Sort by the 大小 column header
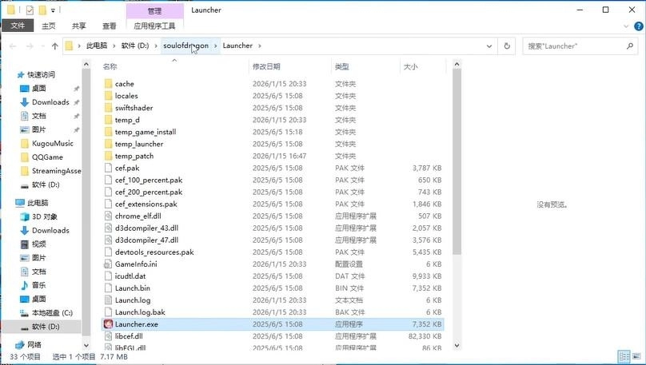646x365 pixels. 410,66
